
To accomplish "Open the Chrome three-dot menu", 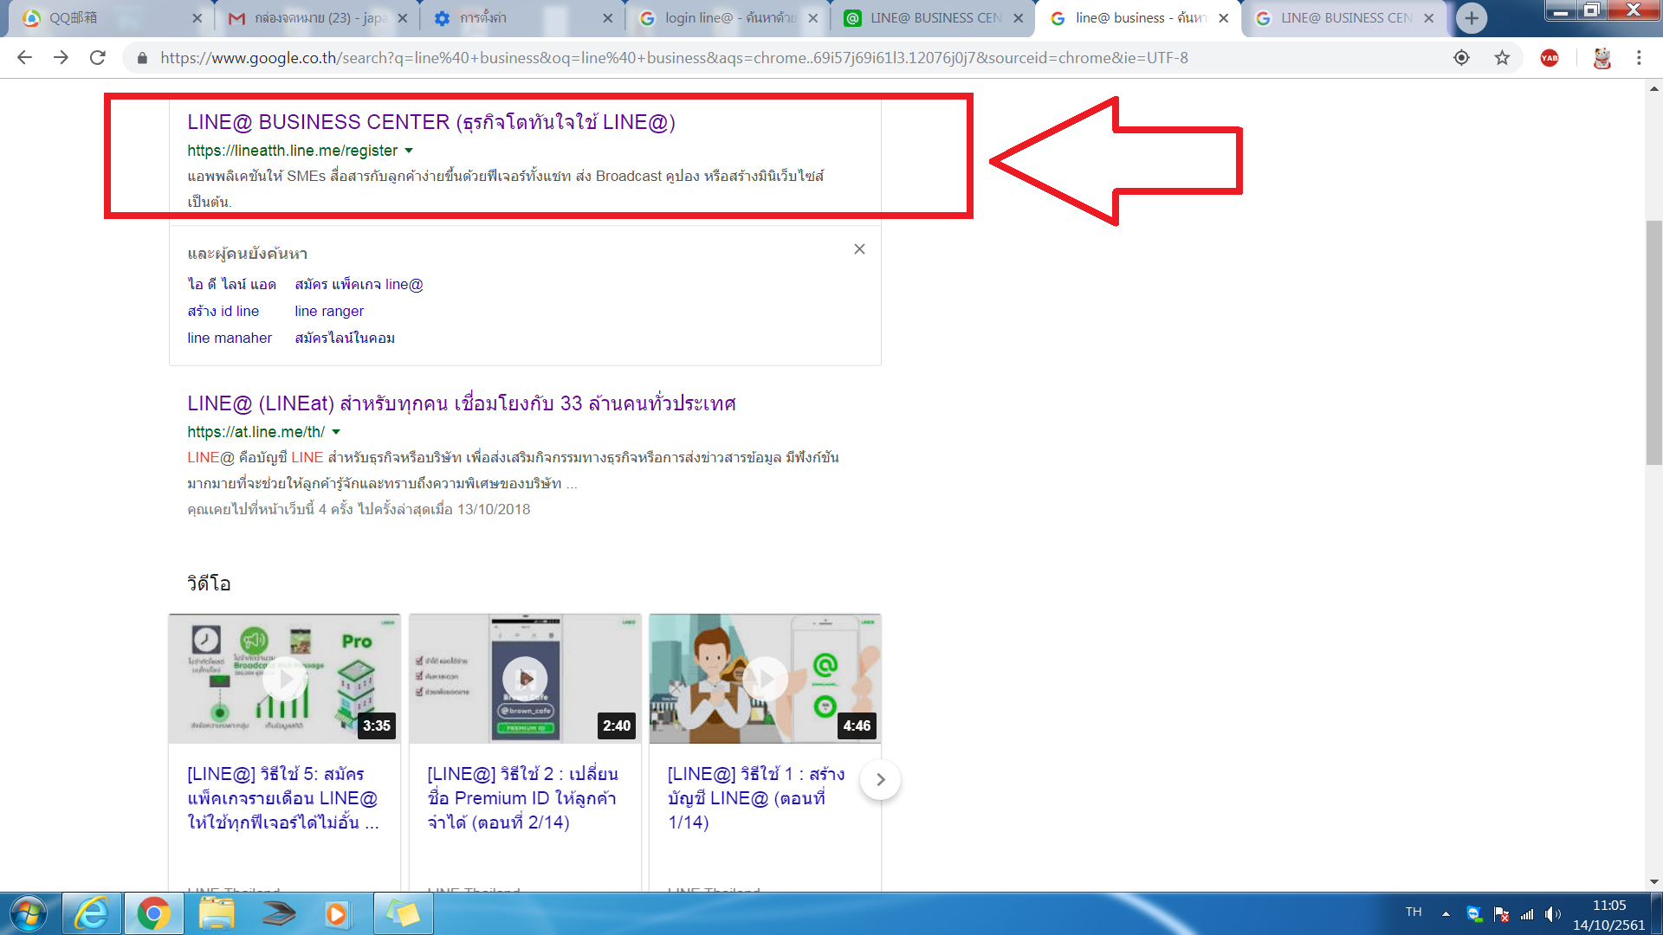I will point(1639,57).
